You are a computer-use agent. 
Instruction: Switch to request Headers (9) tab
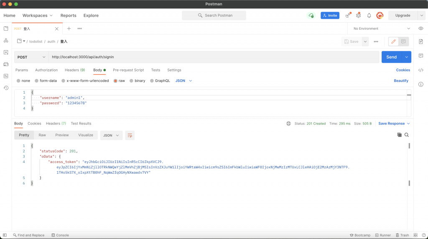pyautogui.click(x=75, y=70)
